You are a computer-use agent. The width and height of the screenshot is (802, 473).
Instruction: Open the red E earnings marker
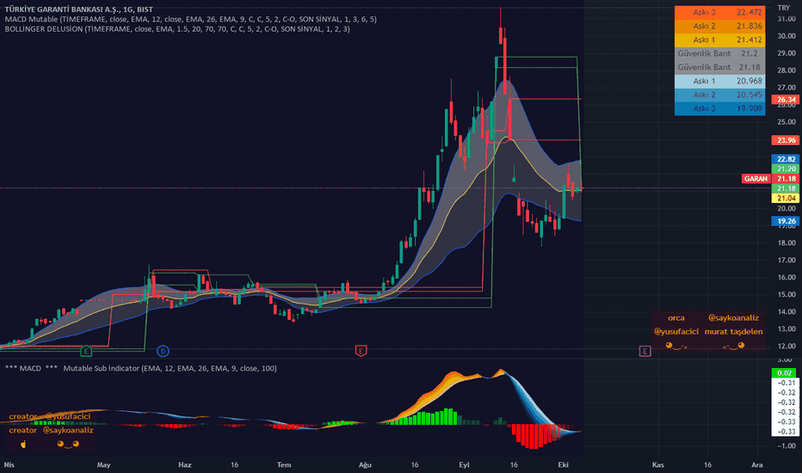tap(361, 351)
